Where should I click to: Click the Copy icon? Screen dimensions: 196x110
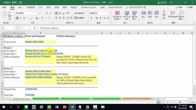point(9,16)
